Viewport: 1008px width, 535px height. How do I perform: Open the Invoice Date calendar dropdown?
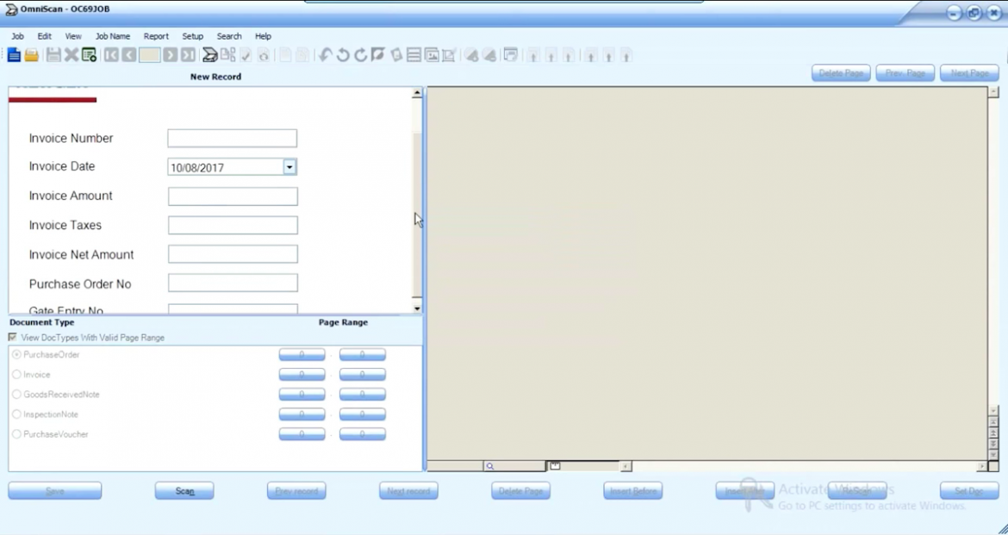click(289, 166)
